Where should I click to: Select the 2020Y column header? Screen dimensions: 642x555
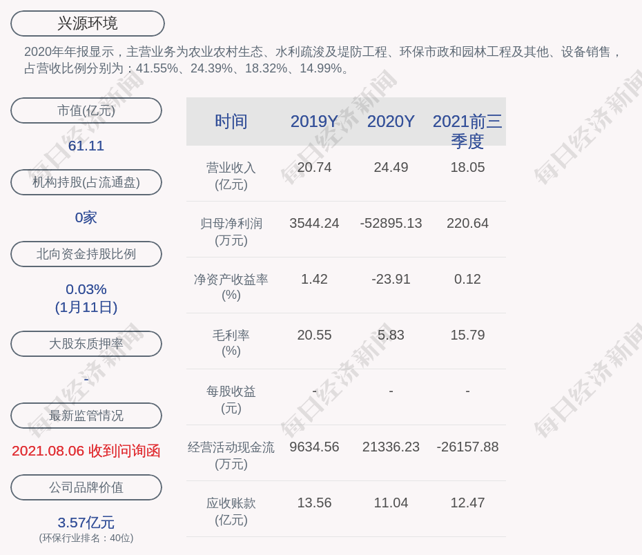[x=391, y=121]
